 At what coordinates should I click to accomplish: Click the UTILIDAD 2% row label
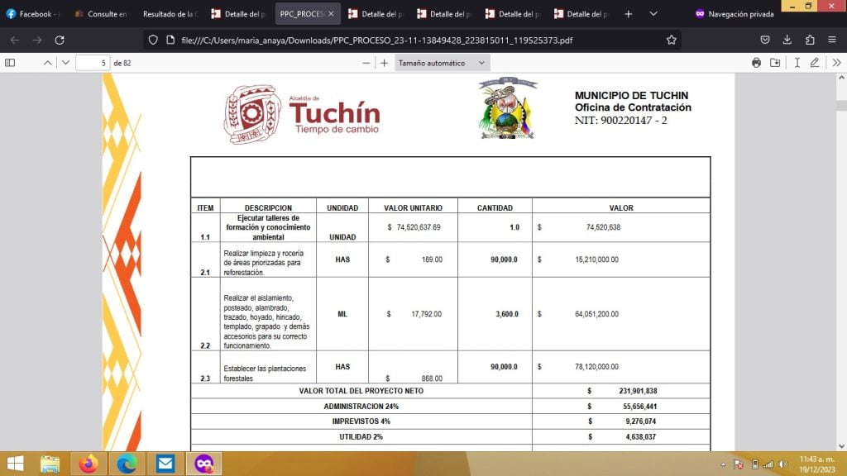[x=361, y=436]
